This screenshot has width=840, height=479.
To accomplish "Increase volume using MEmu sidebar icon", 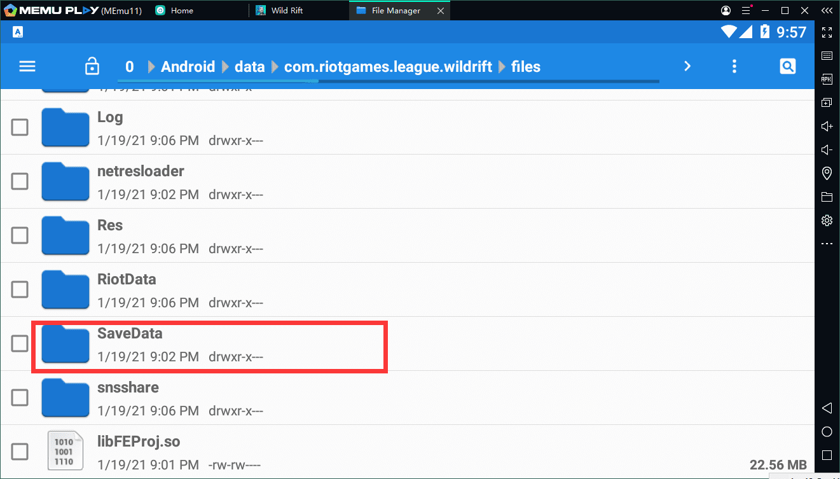I will 827,126.
